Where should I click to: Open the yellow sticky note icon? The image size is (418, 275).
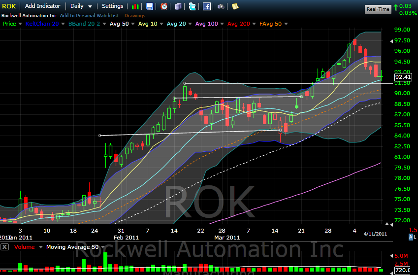tap(235, 6)
